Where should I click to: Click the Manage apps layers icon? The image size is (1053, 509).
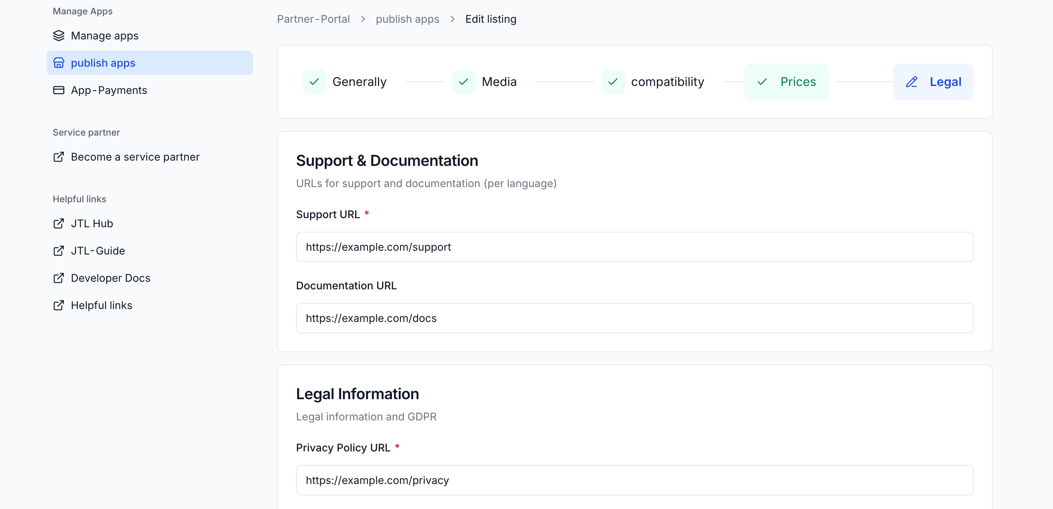click(58, 36)
